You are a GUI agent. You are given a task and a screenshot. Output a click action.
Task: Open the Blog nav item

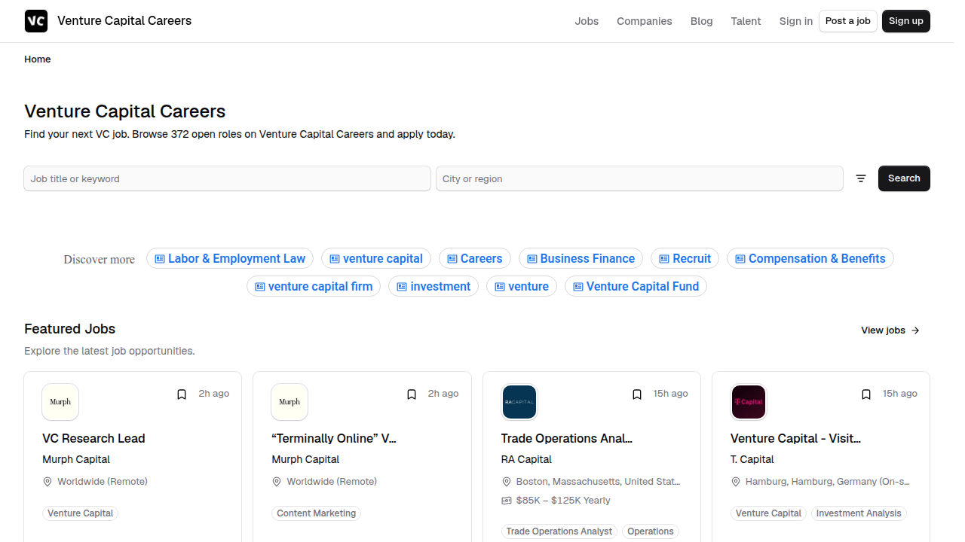pos(702,21)
